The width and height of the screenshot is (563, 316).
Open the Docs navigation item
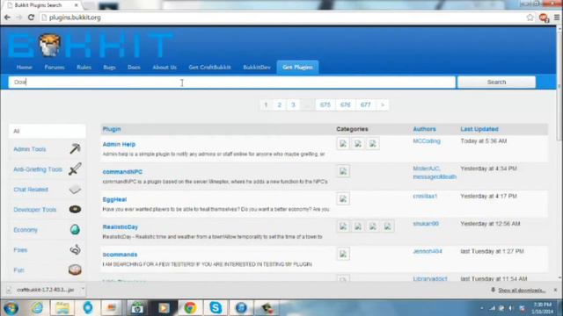coord(134,67)
